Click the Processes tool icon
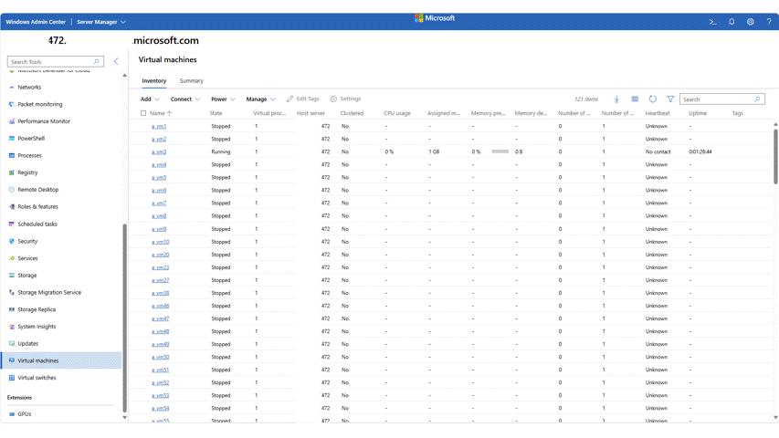This screenshot has width=779, height=438. (12, 155)
